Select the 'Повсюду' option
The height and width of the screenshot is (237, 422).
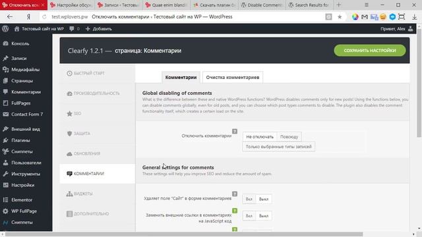[x=289, y=137]
